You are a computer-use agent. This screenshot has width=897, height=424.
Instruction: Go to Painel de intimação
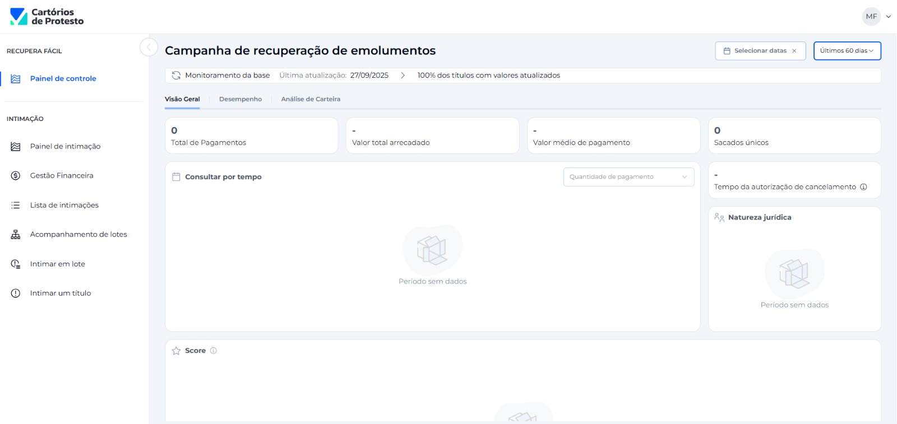coord(65,147)
